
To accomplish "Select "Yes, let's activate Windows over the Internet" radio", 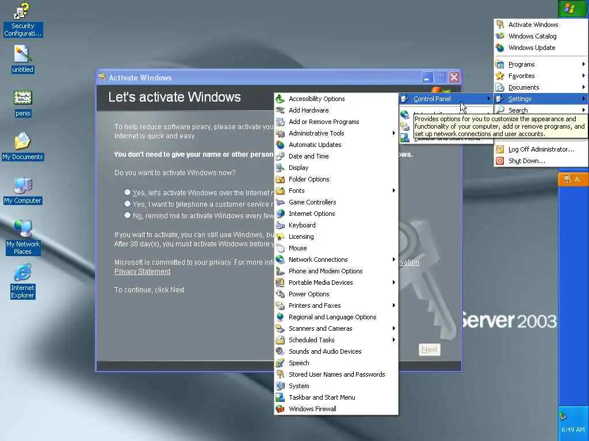I will coord(127,192).
